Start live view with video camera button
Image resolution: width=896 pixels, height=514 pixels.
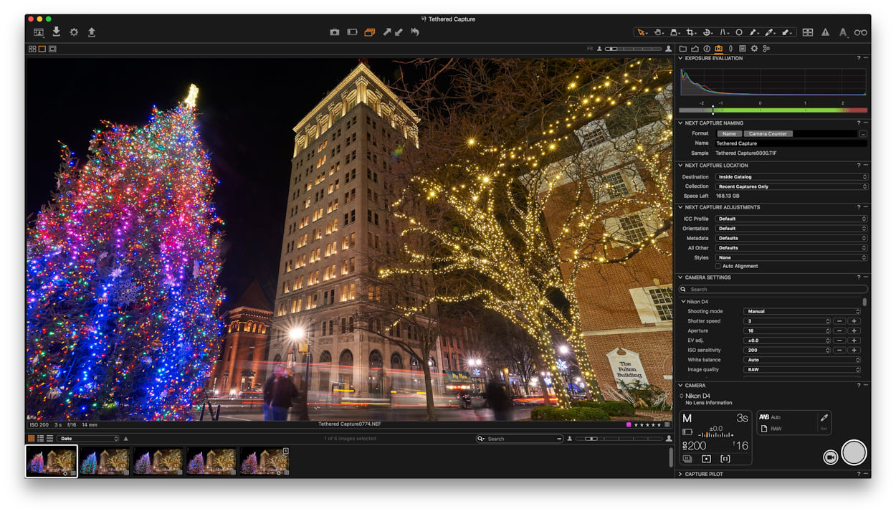coord(830,457)
